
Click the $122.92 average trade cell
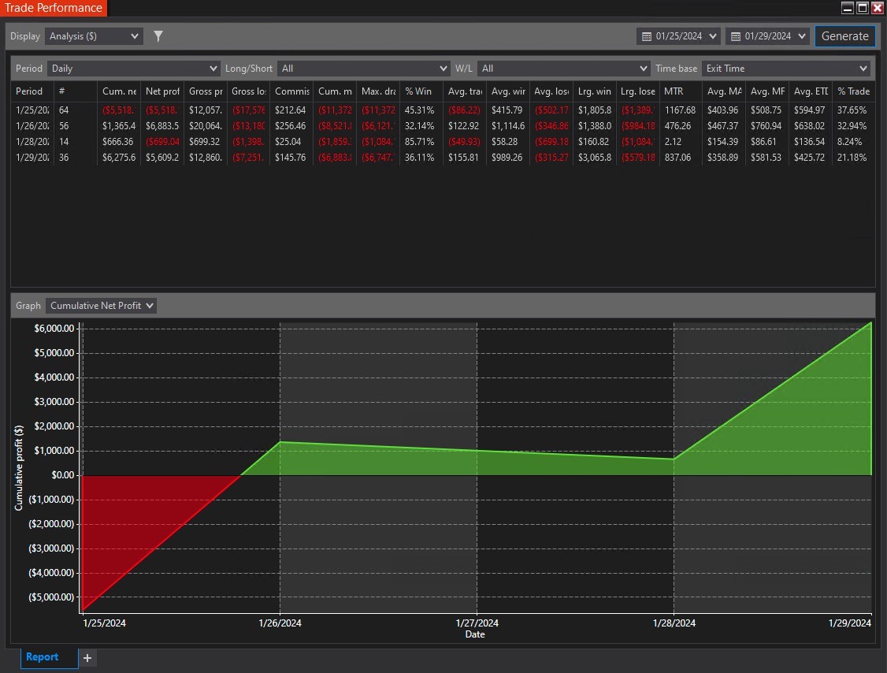click(463, 125)
